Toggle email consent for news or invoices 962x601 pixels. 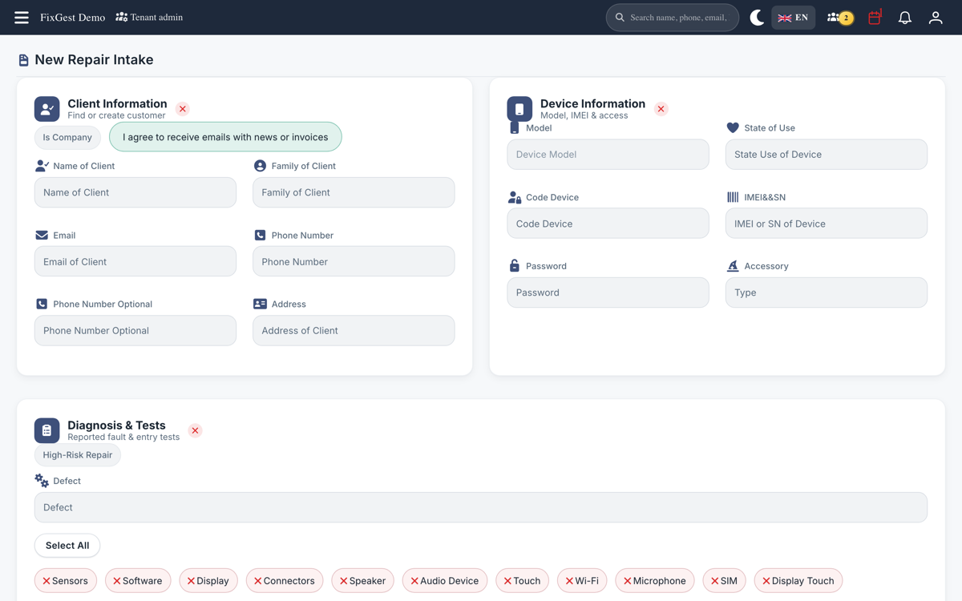click(x=225, y=137)
